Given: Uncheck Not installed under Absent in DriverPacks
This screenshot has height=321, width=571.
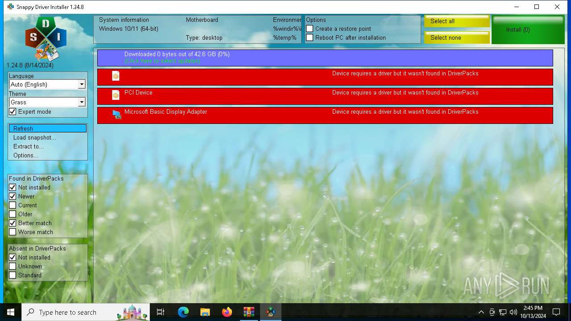Looking at the screenshot, I should [12, 257].
